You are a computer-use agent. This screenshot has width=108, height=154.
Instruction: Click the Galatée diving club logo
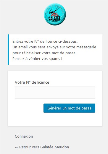[55, 14]
